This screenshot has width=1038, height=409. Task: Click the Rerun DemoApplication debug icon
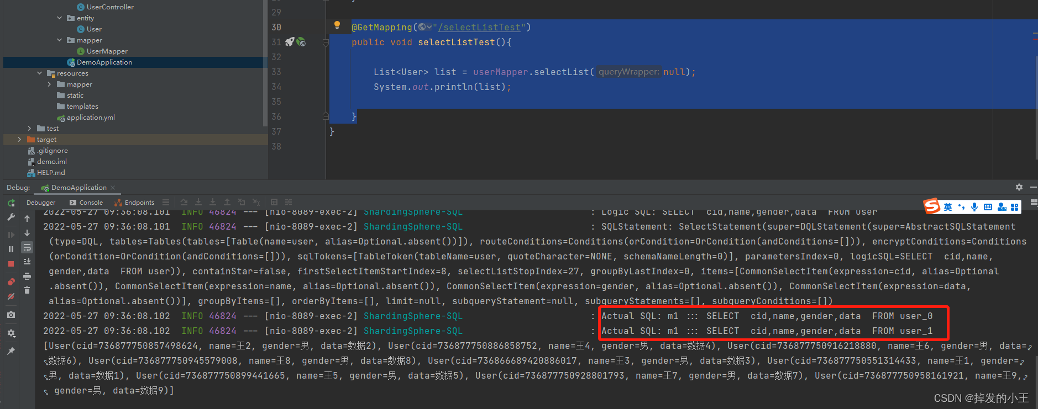[x=11, y=203]
